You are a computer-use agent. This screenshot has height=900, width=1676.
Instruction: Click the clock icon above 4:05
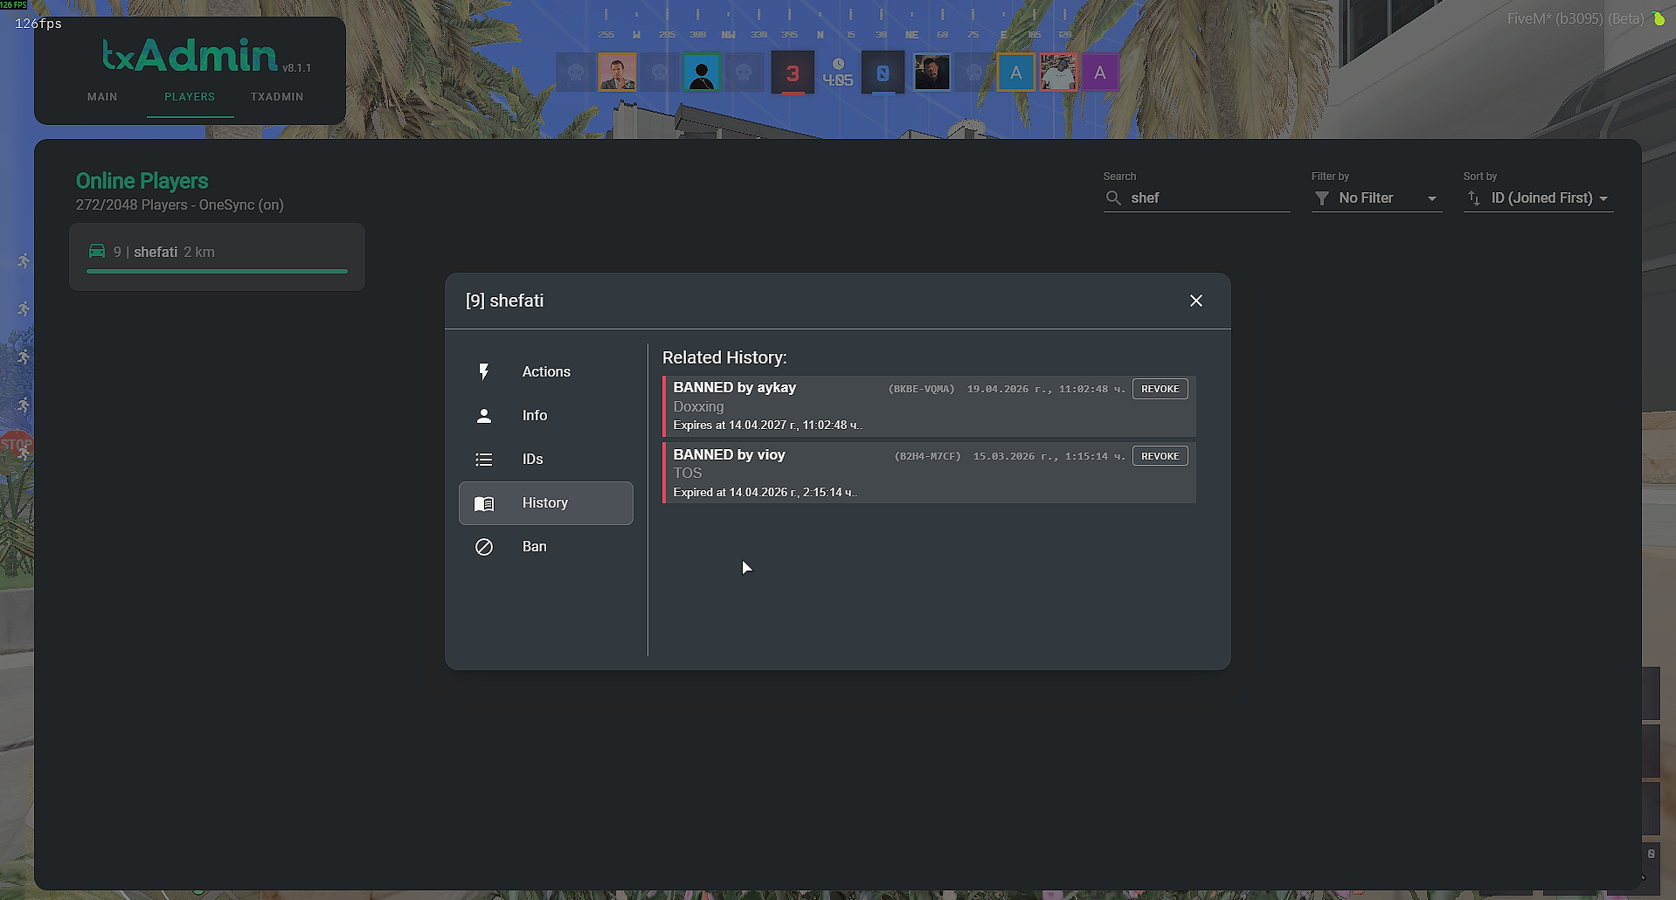click(838, 64)
